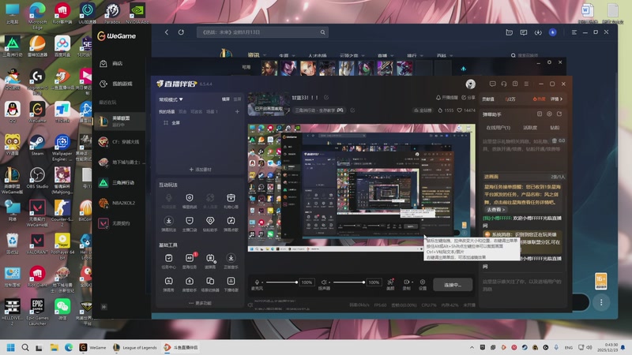Viewport: 632px width, 355px height.
Task: Open WeGame download manager icon
Action: pos(538,32)
